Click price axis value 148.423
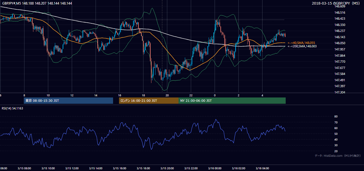The width and height of the screenshot is (364, 171). point(340,19)
